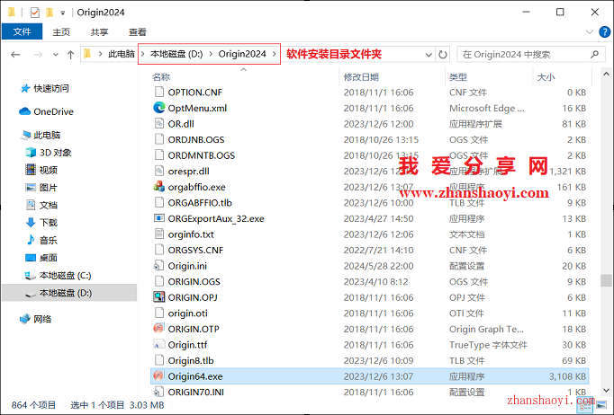Open the 文件 (File) menu tab
Viewport: 614px width, 415px height.
coord(22,31)
